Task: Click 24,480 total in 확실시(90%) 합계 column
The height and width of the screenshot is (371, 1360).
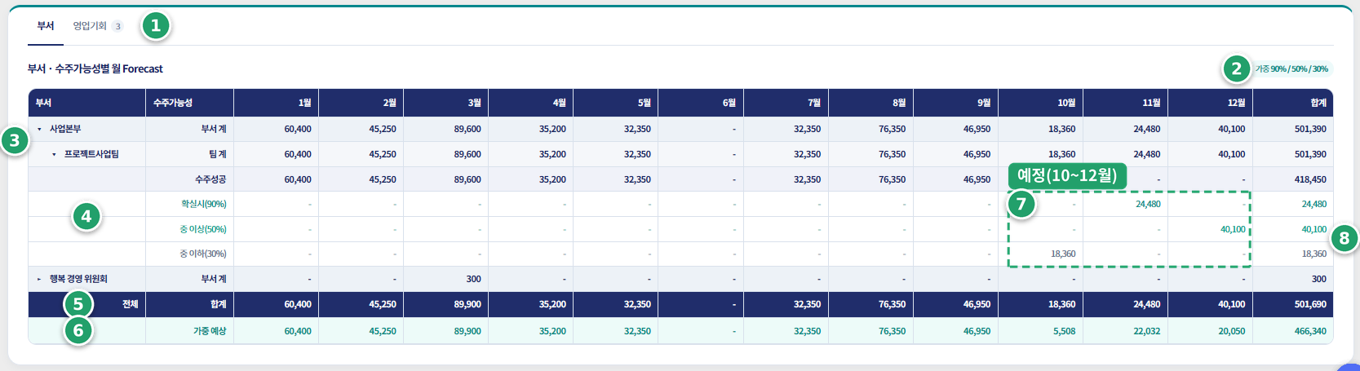Action: click(x=1313, y=204)
